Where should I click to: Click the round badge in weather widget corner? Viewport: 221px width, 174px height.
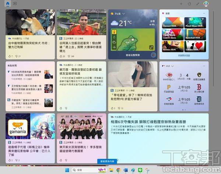click(153, 55)
